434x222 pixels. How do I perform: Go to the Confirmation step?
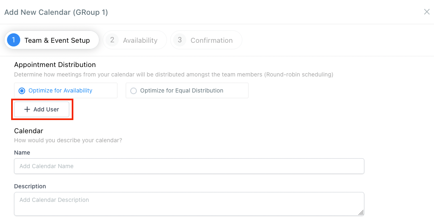pos(211,40)
